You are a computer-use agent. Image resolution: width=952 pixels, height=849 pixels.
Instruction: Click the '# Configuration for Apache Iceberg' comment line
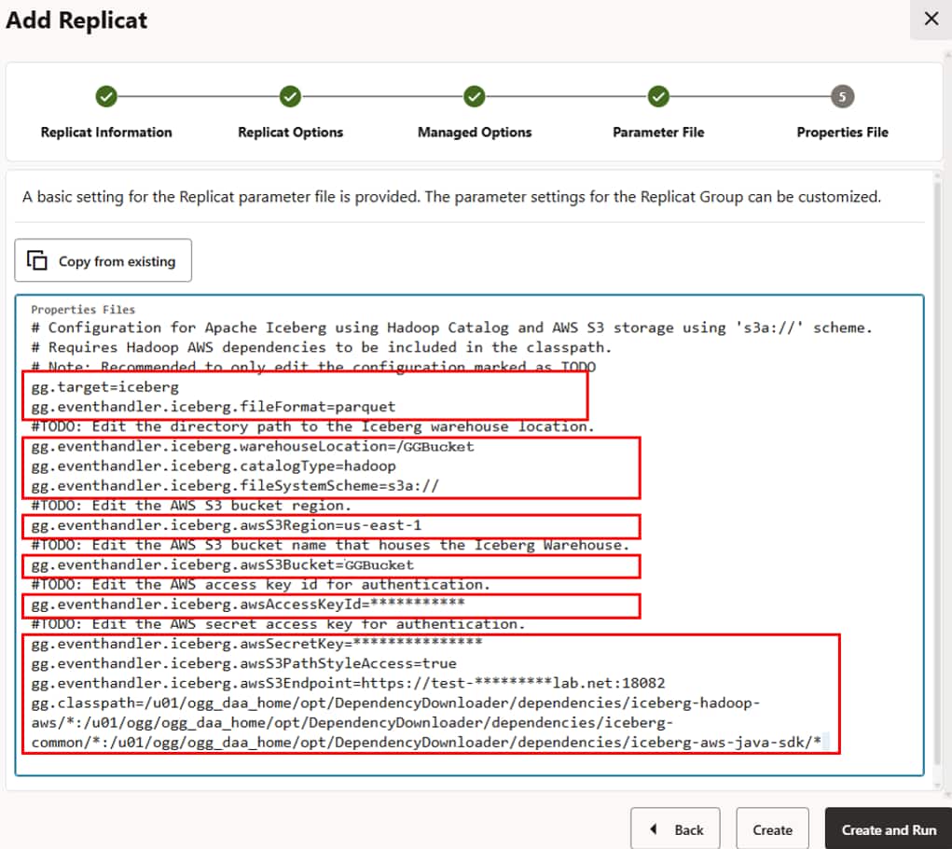tap(451, 327)
